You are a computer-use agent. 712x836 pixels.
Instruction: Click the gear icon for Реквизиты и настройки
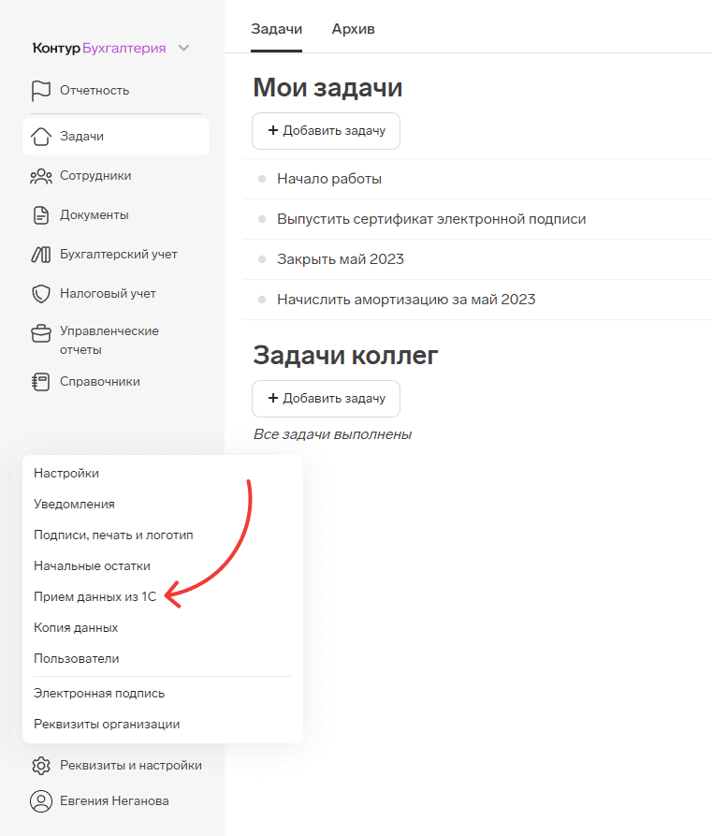pyautogui.click(x=41, y=766)
